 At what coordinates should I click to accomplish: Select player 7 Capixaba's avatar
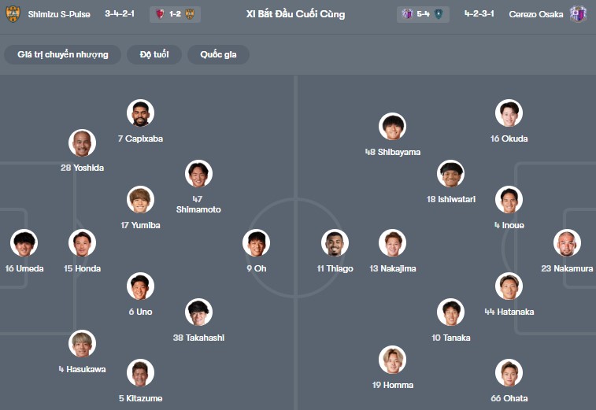tap(141, 113)
